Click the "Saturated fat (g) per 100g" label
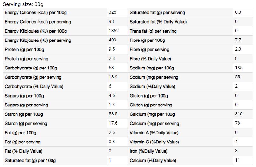 coord(30,161)
